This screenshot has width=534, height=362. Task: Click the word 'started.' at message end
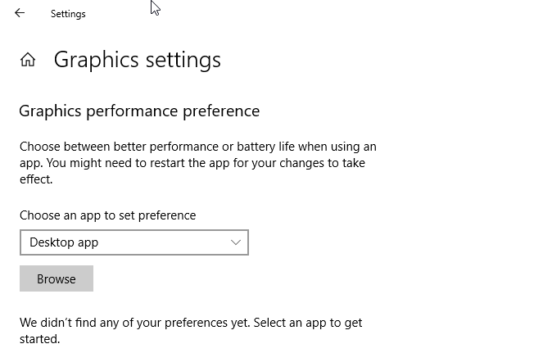click(39, 338)
